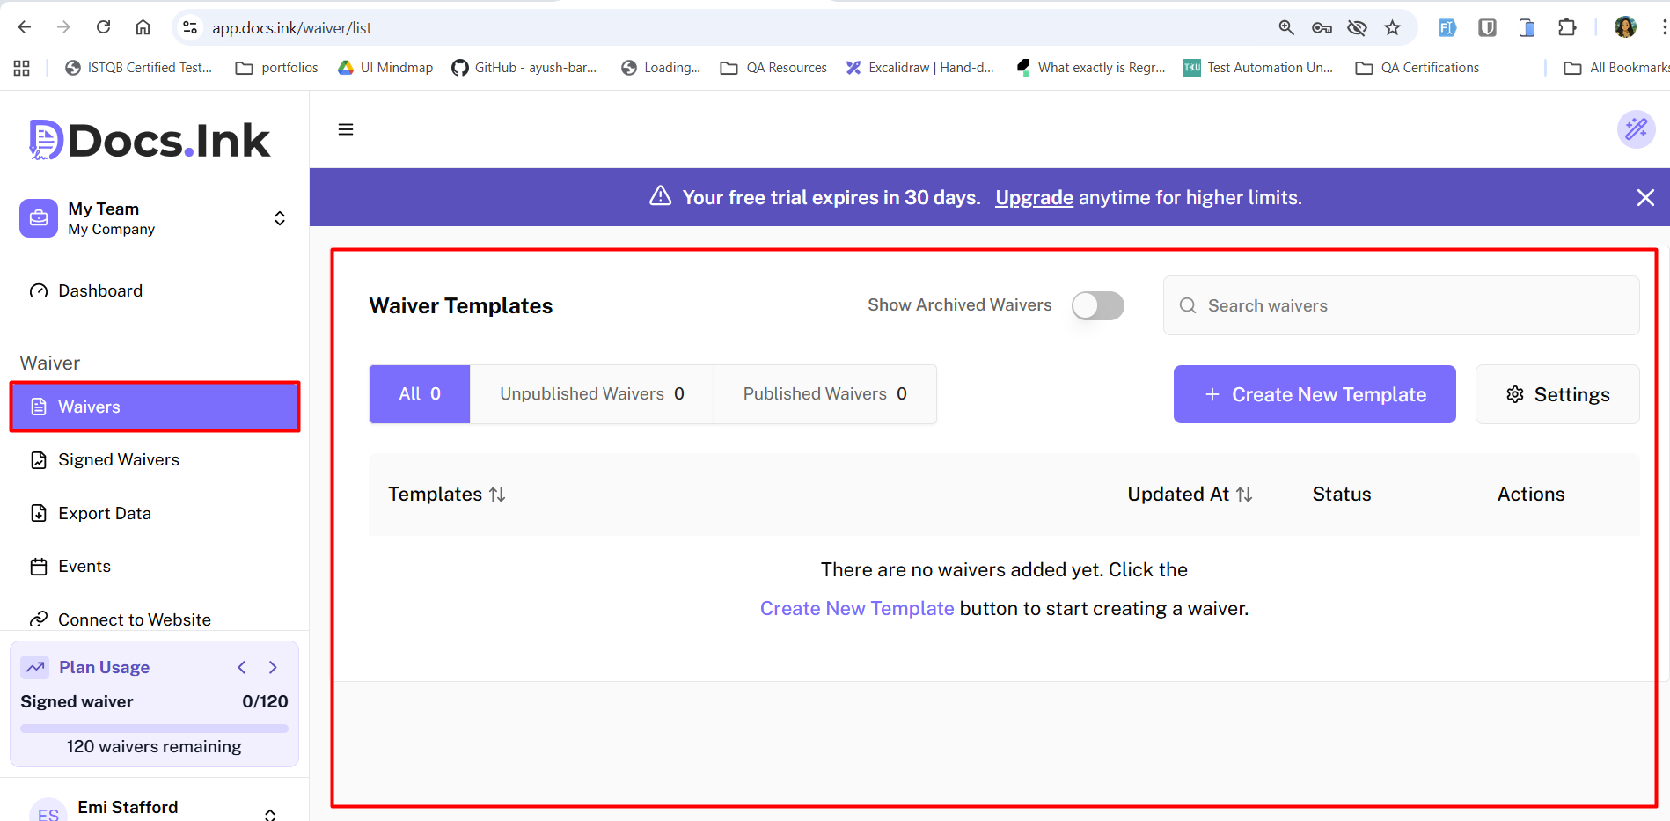Viewport: 1670px width, 821px height.
Task: Open Events in the sidebar
Action: [x=84, y=566]
